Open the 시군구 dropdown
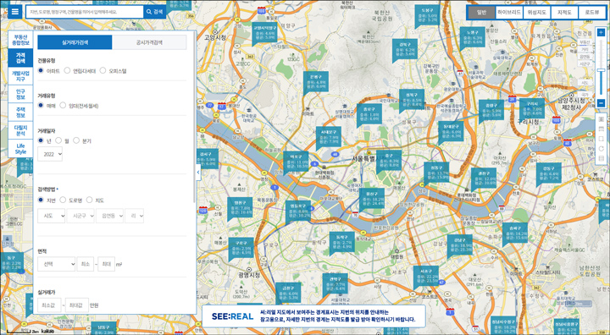610x335 pixels. (x=80, y=216)
